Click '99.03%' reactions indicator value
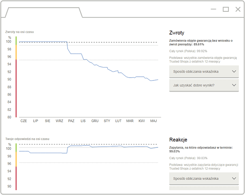This screenshot has width=245, height=195. [175, 152]
